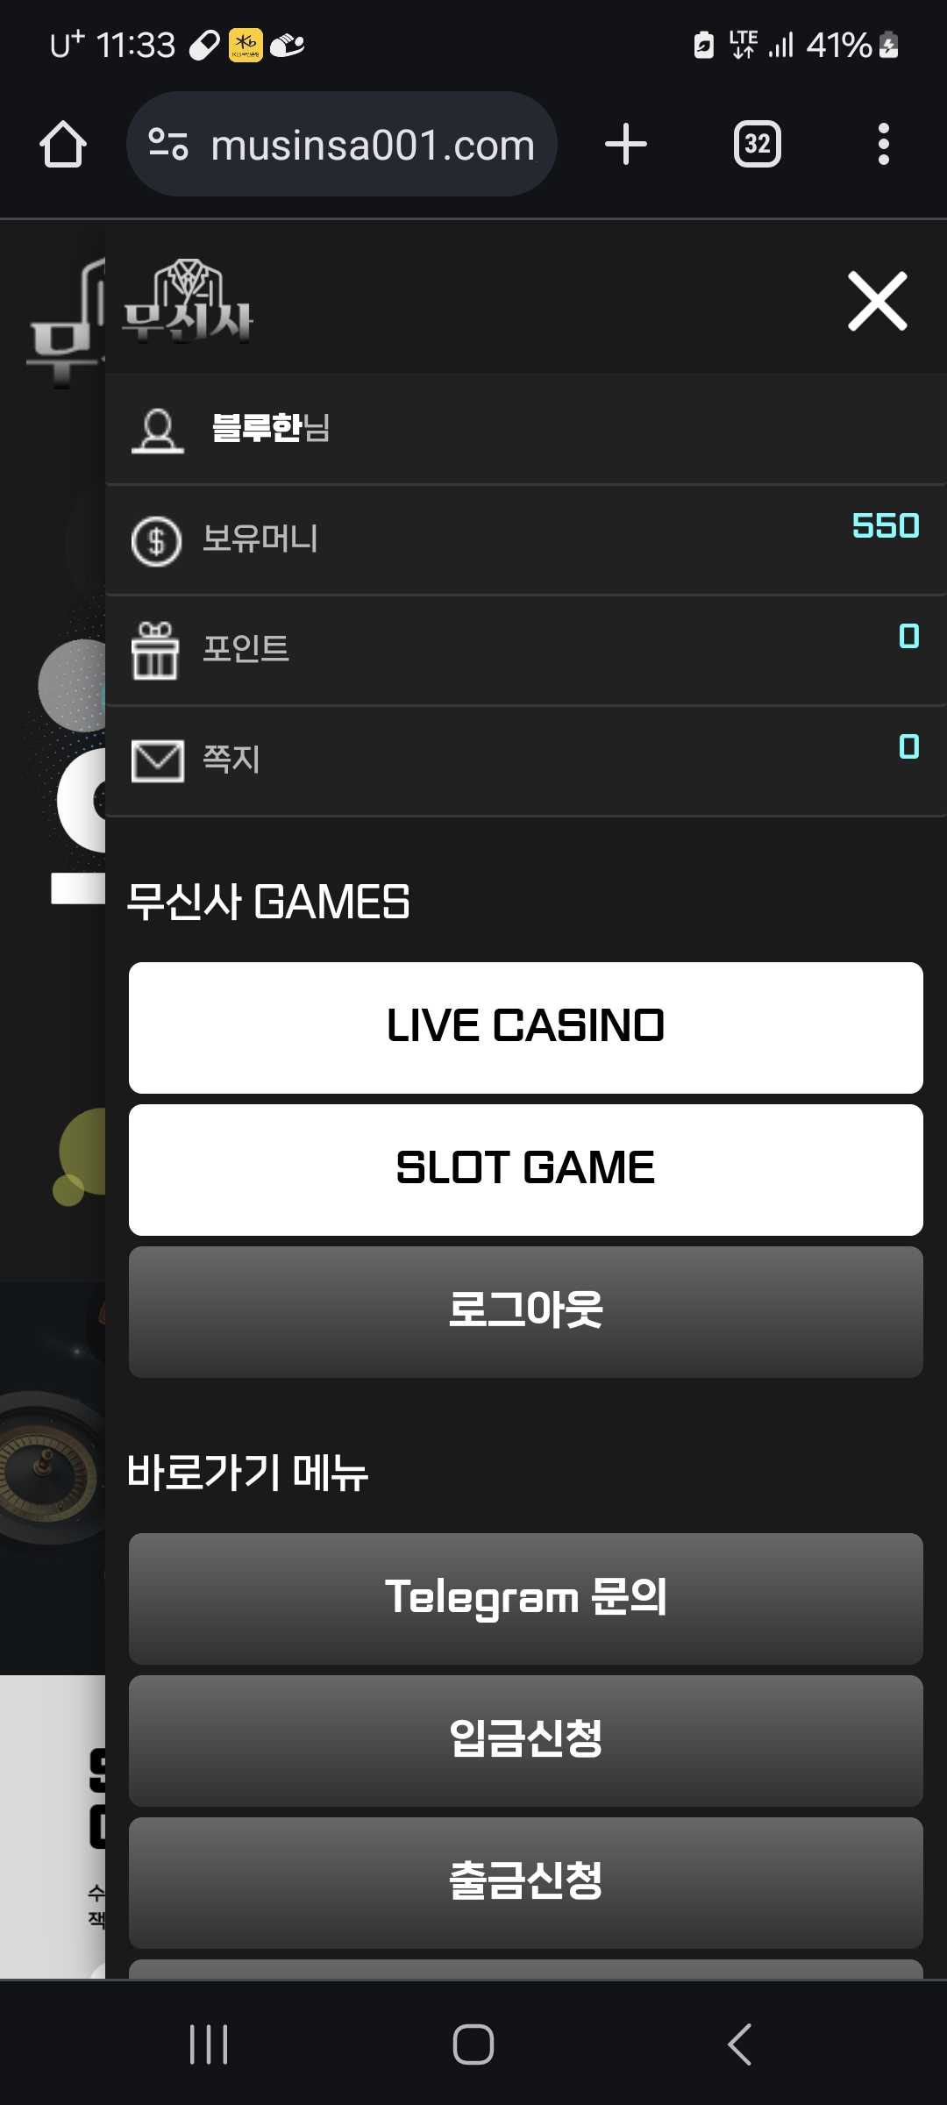The height and width of the screenshot is (2105, 947).
Task: Select the 입금신청 menu entry
Action: (x=526, y=1740)
